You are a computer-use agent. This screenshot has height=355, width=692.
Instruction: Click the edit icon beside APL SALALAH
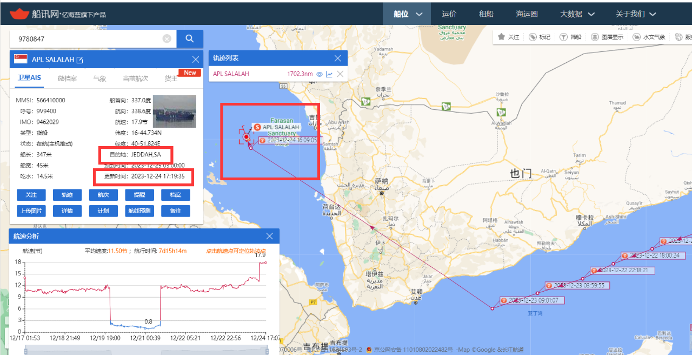(x=80, y=60)
